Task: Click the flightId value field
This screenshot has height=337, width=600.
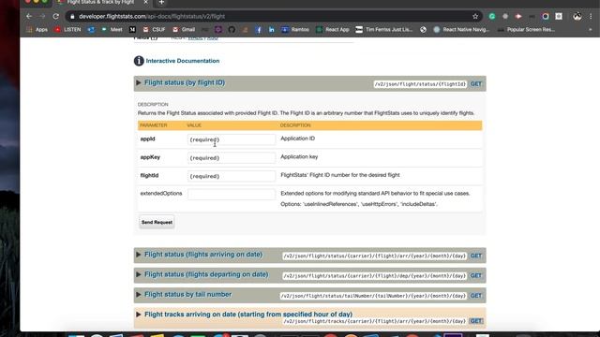Action: [x=232, y=176]
